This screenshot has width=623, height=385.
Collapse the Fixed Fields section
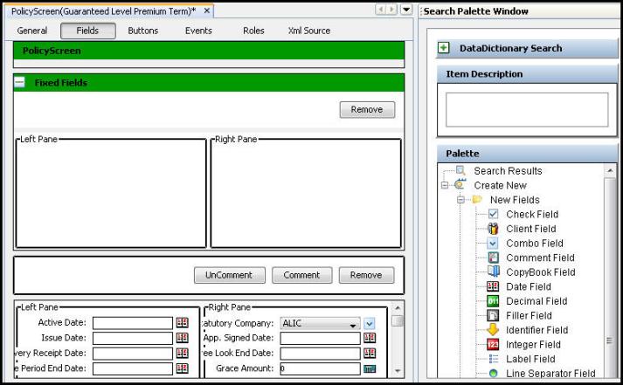(x=19, y=83)
